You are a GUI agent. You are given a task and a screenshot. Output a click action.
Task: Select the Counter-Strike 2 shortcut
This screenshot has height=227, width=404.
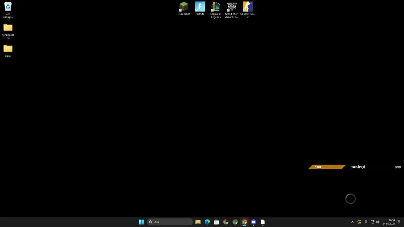pos(248,10)
